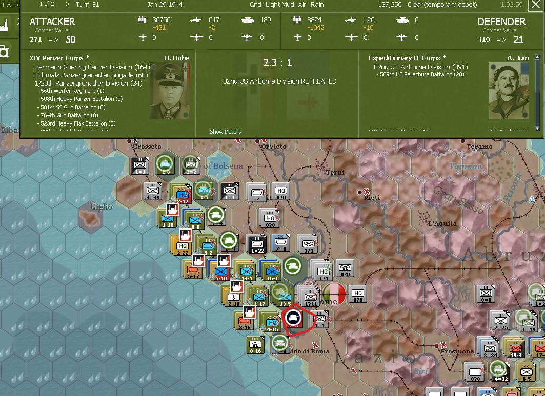This screenshot has width=545, height=396.
Task: Click attacker tank count icon
Action: pos(248,20)
